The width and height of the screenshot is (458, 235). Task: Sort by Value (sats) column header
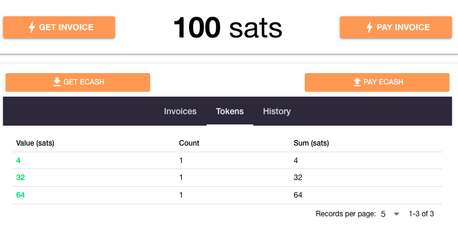(x=35, y=143)
